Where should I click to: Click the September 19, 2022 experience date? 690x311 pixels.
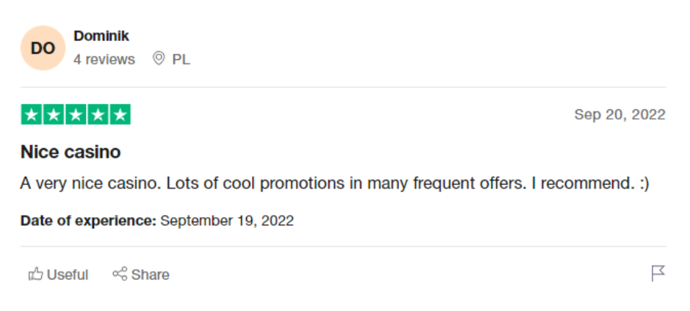227,221
